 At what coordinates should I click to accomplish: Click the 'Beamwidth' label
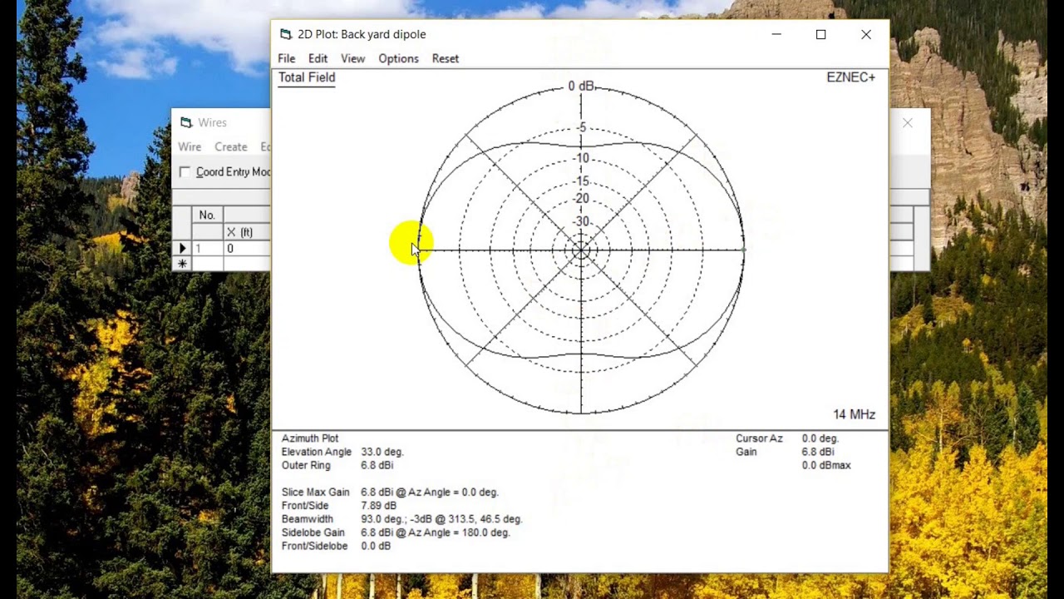[307, 519]
